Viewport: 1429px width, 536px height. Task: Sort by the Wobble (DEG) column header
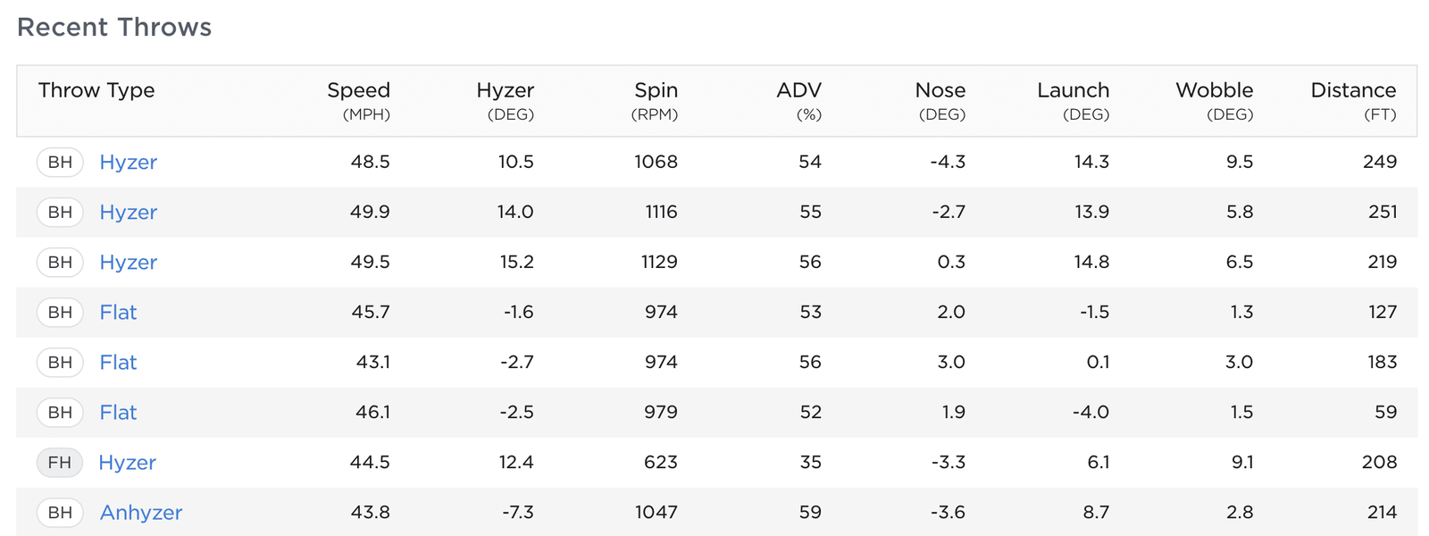click(1214, 91)
